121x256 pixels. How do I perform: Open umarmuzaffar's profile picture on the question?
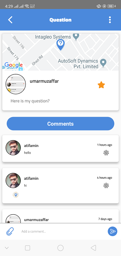point(16,84)
